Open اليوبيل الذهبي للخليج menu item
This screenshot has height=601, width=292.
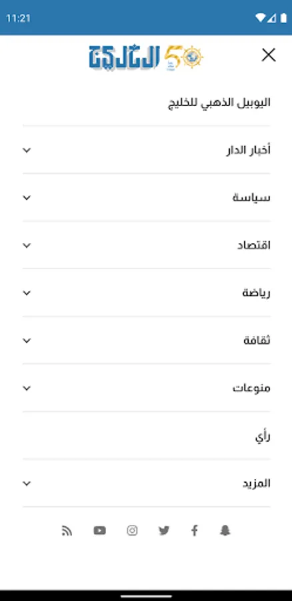[219, 103]
